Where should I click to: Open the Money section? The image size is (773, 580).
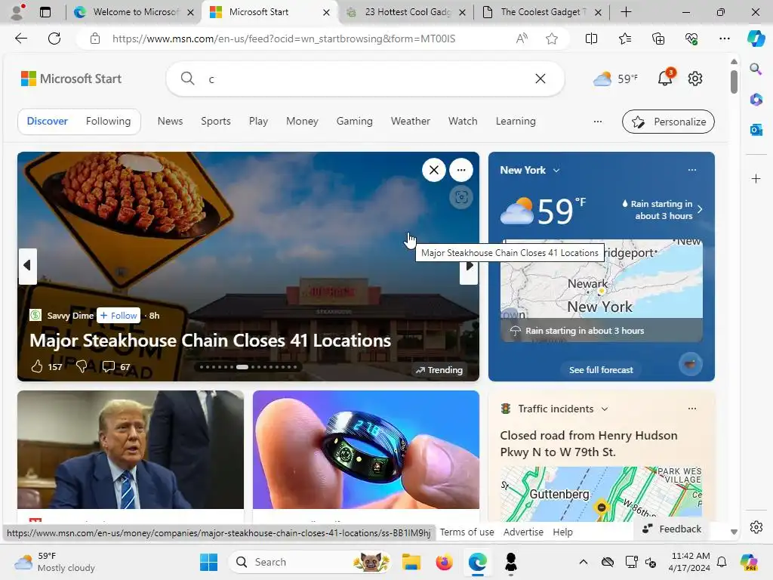click(x=302, y=122)
